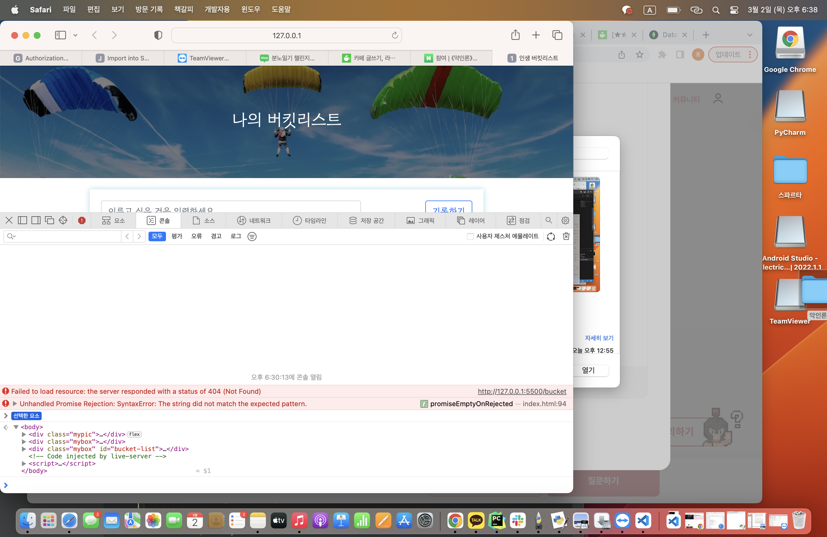Open Safari 개발자용 menu
The image size is (827, 537).
tap(217, 9)
